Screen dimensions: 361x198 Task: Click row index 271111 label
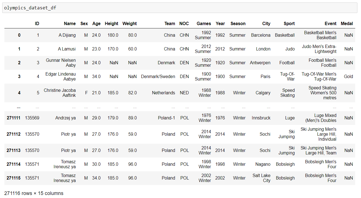[x=14, y=118]
